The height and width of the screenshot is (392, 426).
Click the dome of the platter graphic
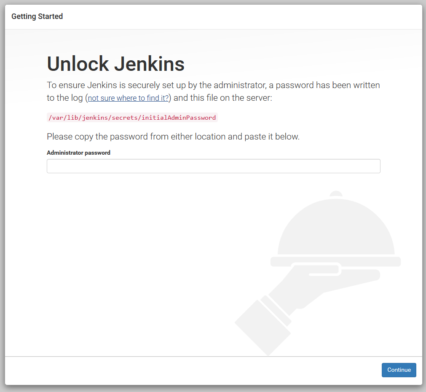pos(335,228)
